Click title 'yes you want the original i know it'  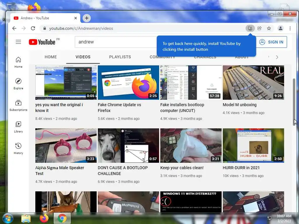click(59, 108)
